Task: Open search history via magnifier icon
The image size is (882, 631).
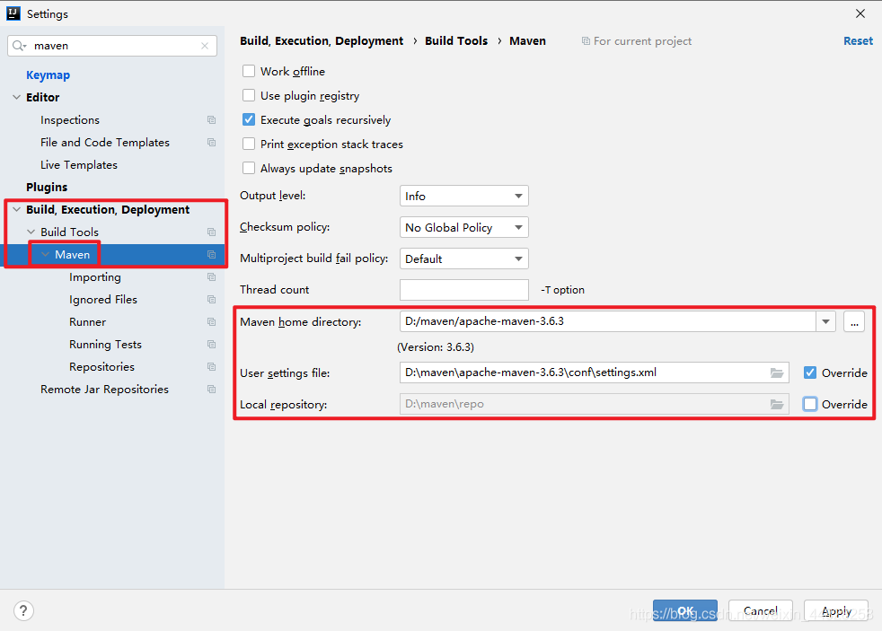Action: [x=19, y=46]
